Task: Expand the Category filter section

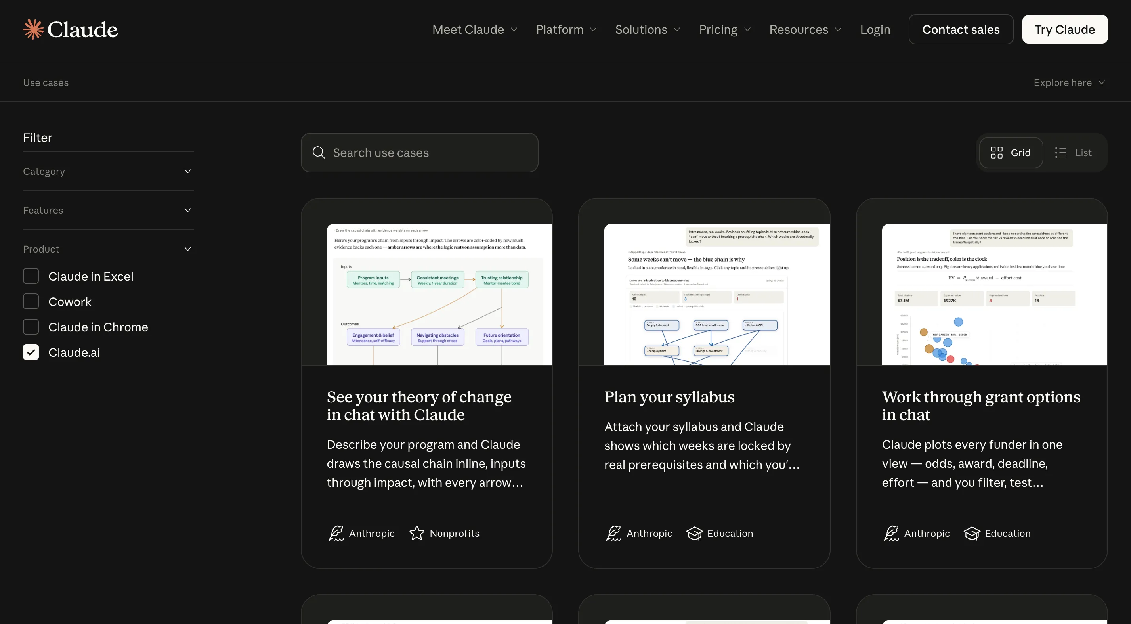Action: [109, 171]
